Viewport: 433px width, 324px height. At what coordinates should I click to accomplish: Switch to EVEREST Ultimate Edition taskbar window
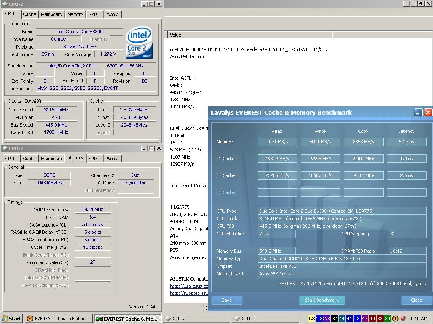pyautogui.click(x=58, y=319)
